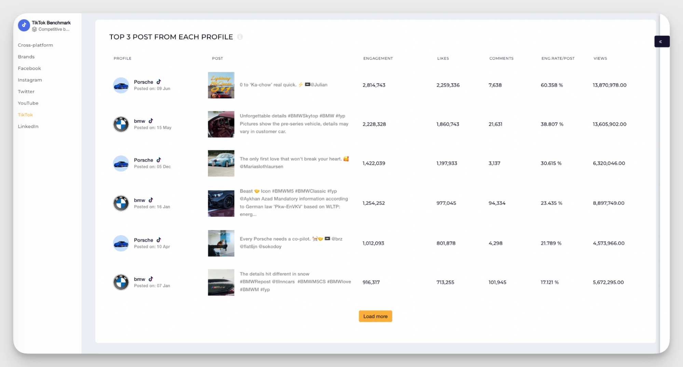Go to Instagram in the sidebar

pyautogui.click(x=30, y=80)
